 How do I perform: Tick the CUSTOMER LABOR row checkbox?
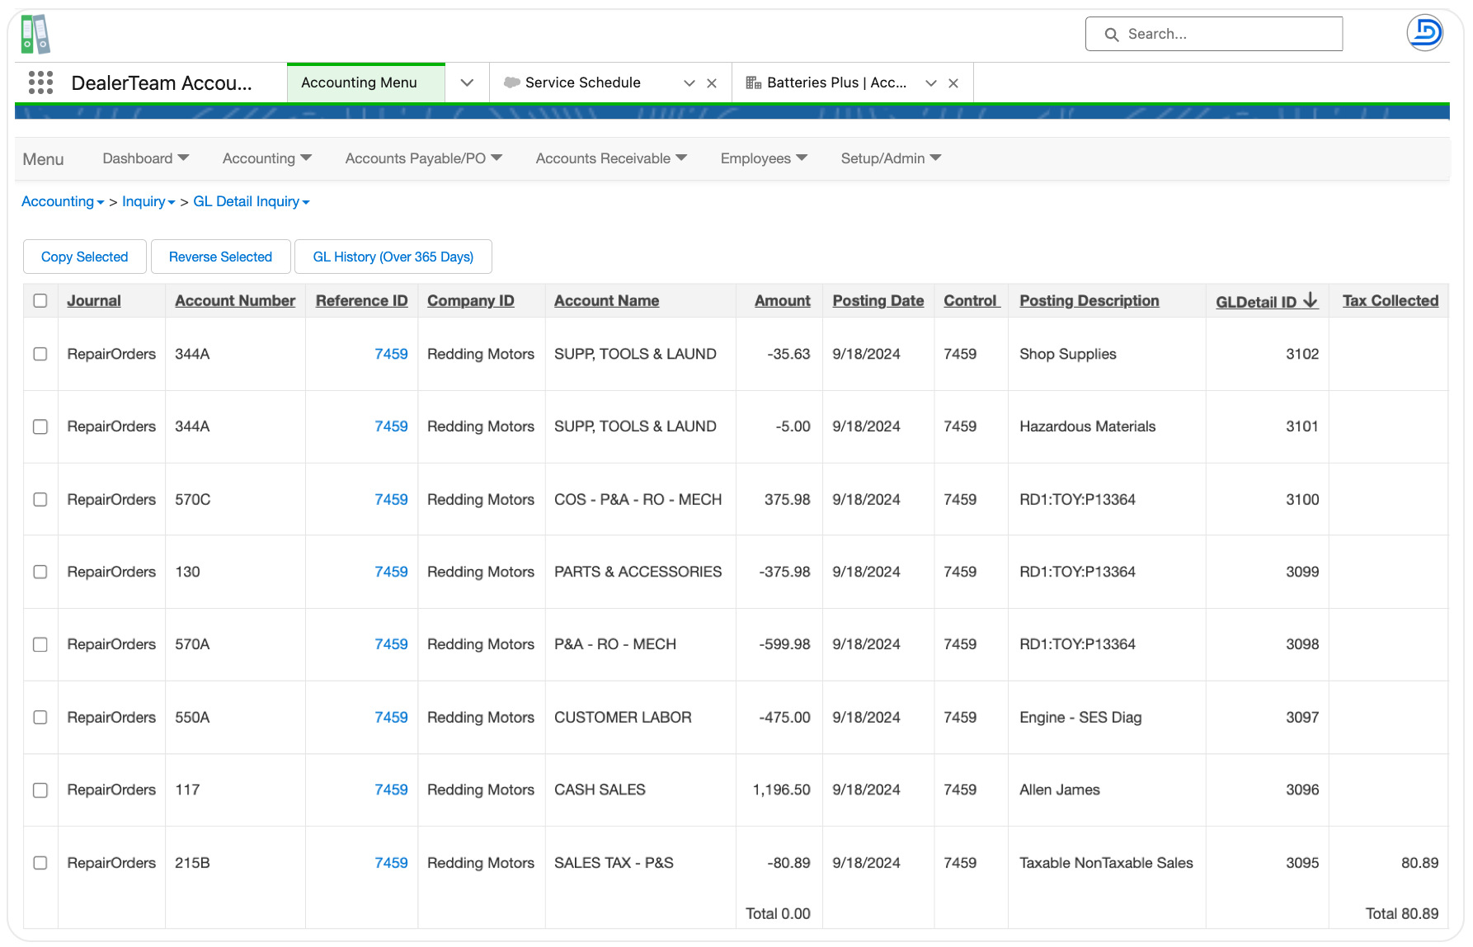click(40, 718)
